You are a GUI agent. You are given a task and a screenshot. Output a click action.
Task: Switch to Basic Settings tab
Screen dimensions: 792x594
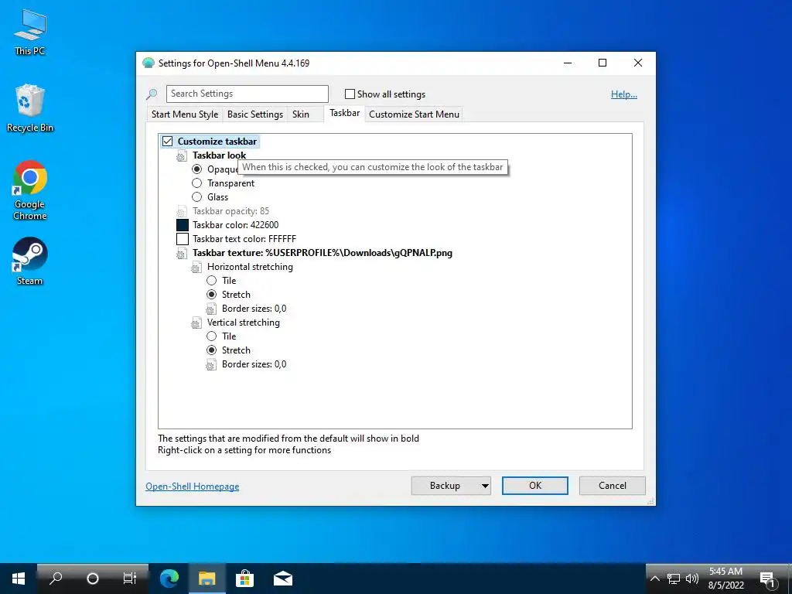tap(255, 114)
